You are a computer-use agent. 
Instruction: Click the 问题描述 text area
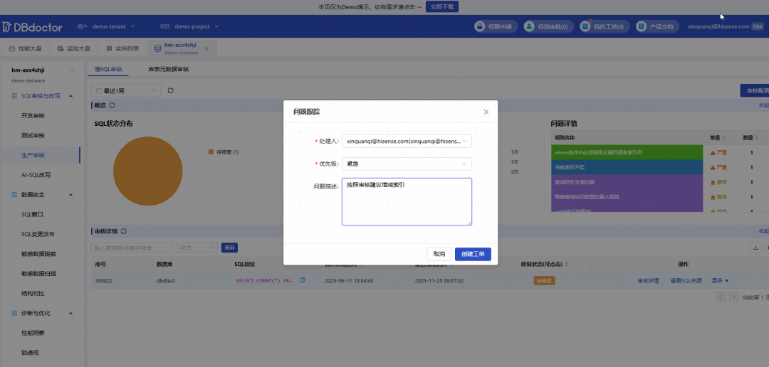pyautogui.click(x=407, y=201)
